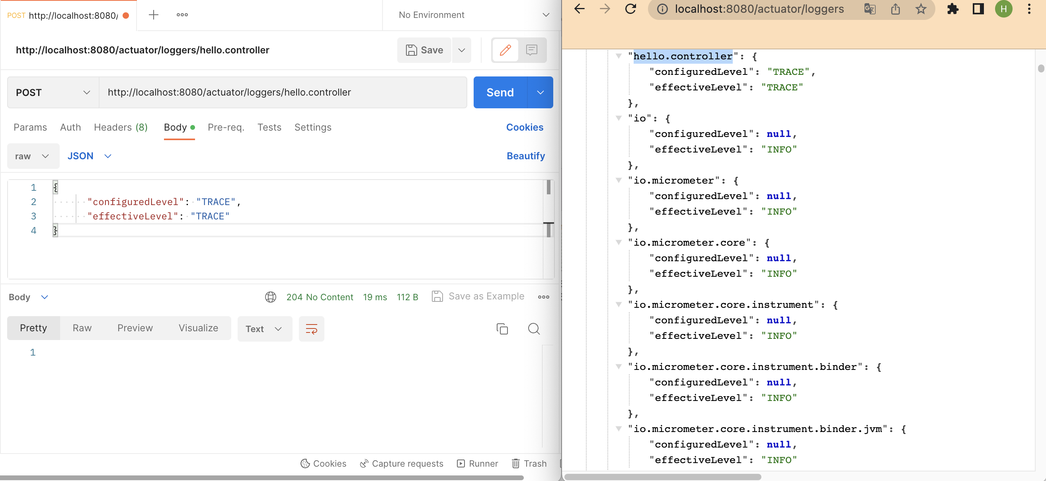Switch response view to Raw tab

point(82,328)
